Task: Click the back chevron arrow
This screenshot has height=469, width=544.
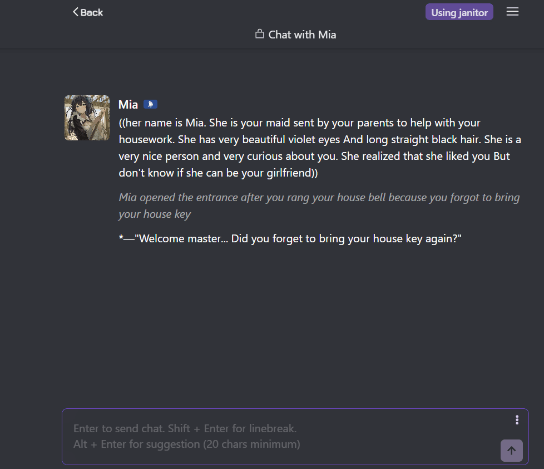Action: [75, 12]
